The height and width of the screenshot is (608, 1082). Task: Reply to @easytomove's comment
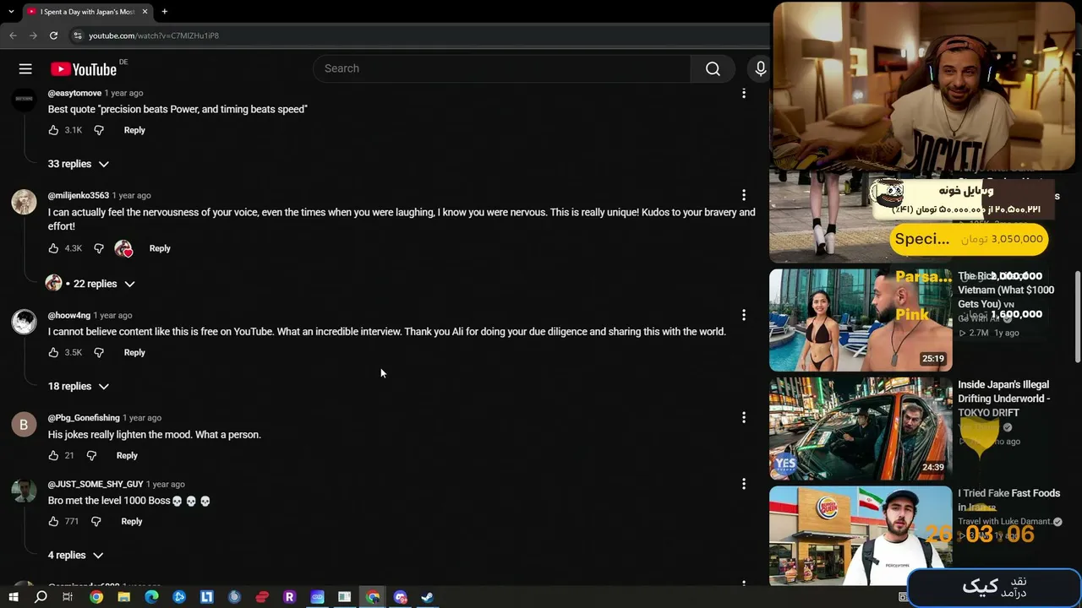pyautogui.click(x=134, y=130)
